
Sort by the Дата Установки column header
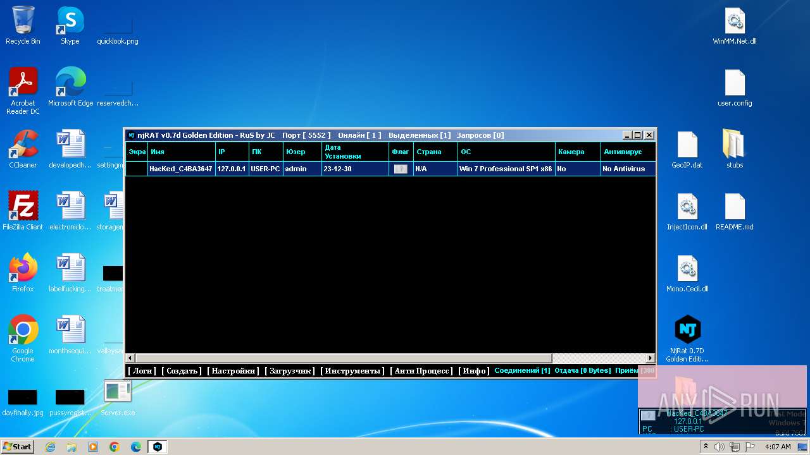point(355,152)
